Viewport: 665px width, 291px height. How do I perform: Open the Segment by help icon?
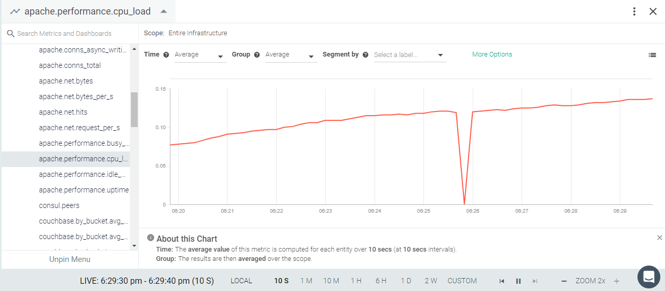click(365, 54)
